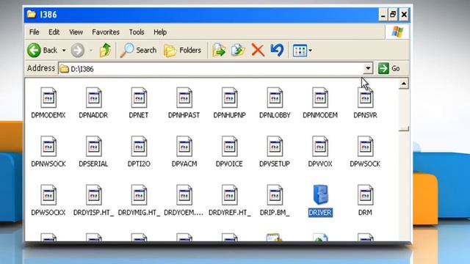Restore down the I386 window
Viewport: 470px width, 264px height.
coord(393,15)
